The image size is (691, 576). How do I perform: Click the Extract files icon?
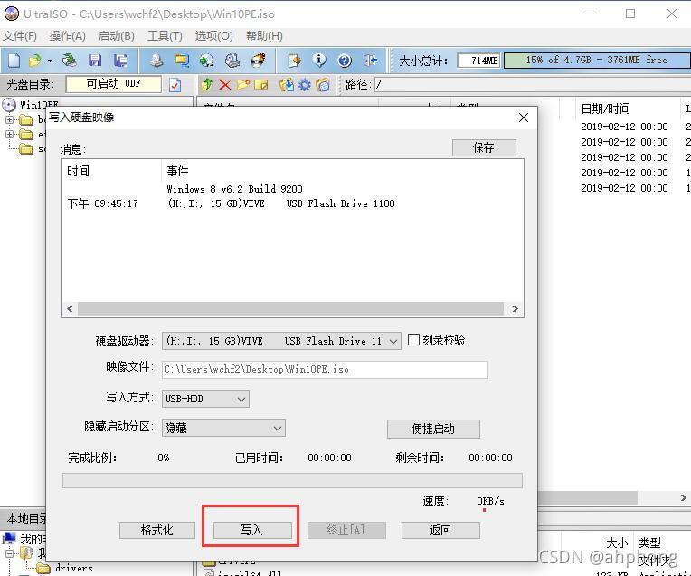click(287, 85)
